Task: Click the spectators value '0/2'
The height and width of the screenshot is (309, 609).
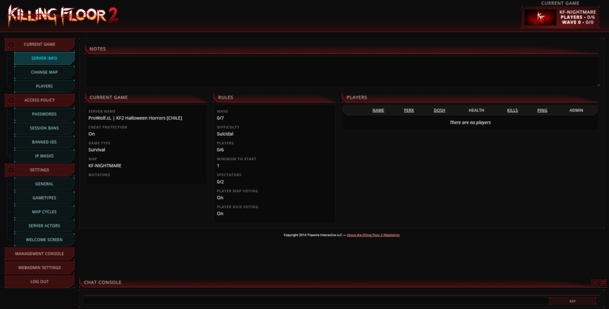Action: pyautogui.click(x=220, y=182)
